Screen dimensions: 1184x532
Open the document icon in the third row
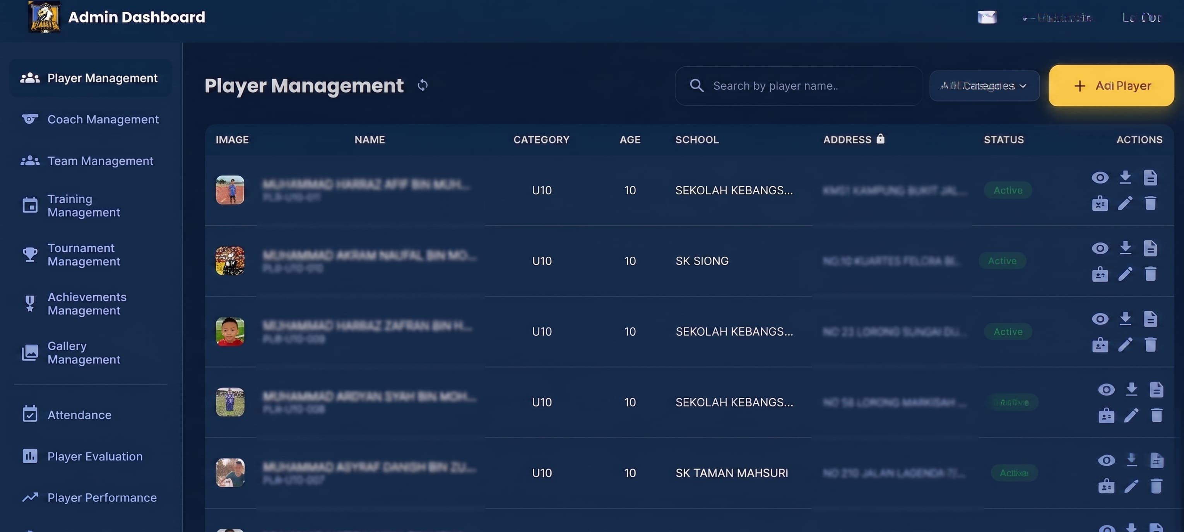tap(1150, 319)
